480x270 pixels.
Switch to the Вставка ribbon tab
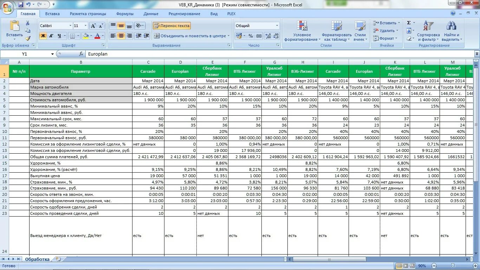coord(52,14)
